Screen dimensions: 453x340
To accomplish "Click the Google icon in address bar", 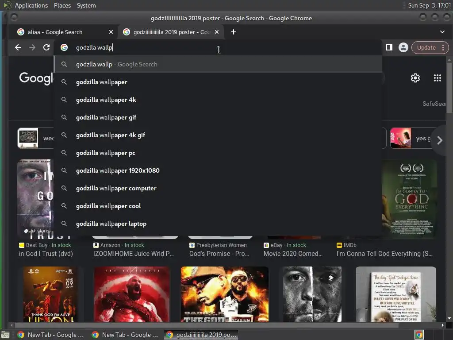I will [64, 47].
